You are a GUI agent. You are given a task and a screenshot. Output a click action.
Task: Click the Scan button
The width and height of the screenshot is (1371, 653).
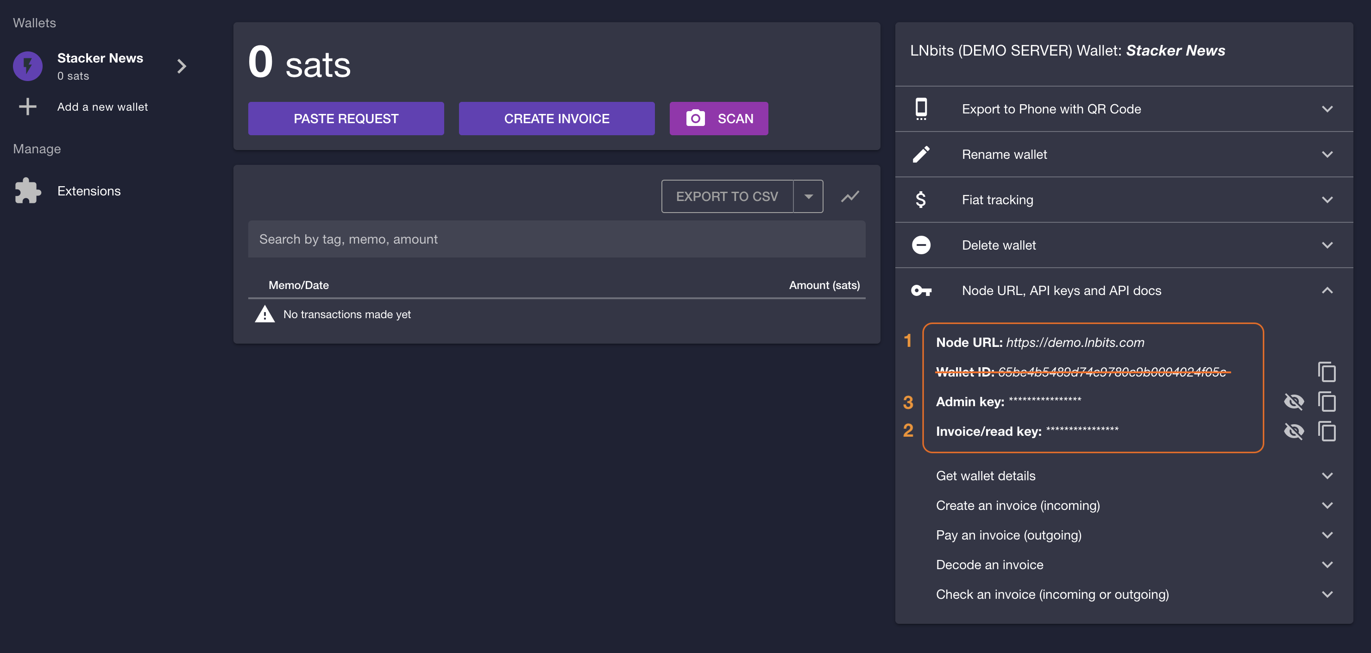point(718,118)
